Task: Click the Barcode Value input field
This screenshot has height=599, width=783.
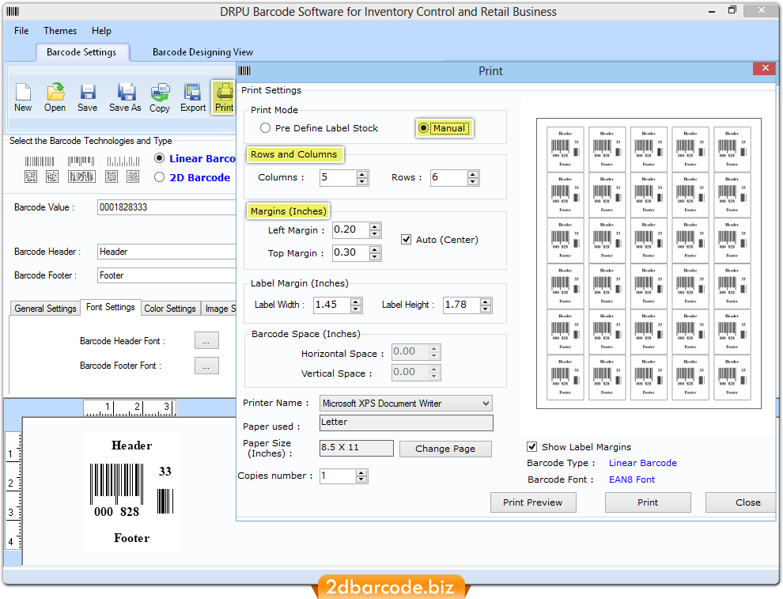Action: pos(166,207)
